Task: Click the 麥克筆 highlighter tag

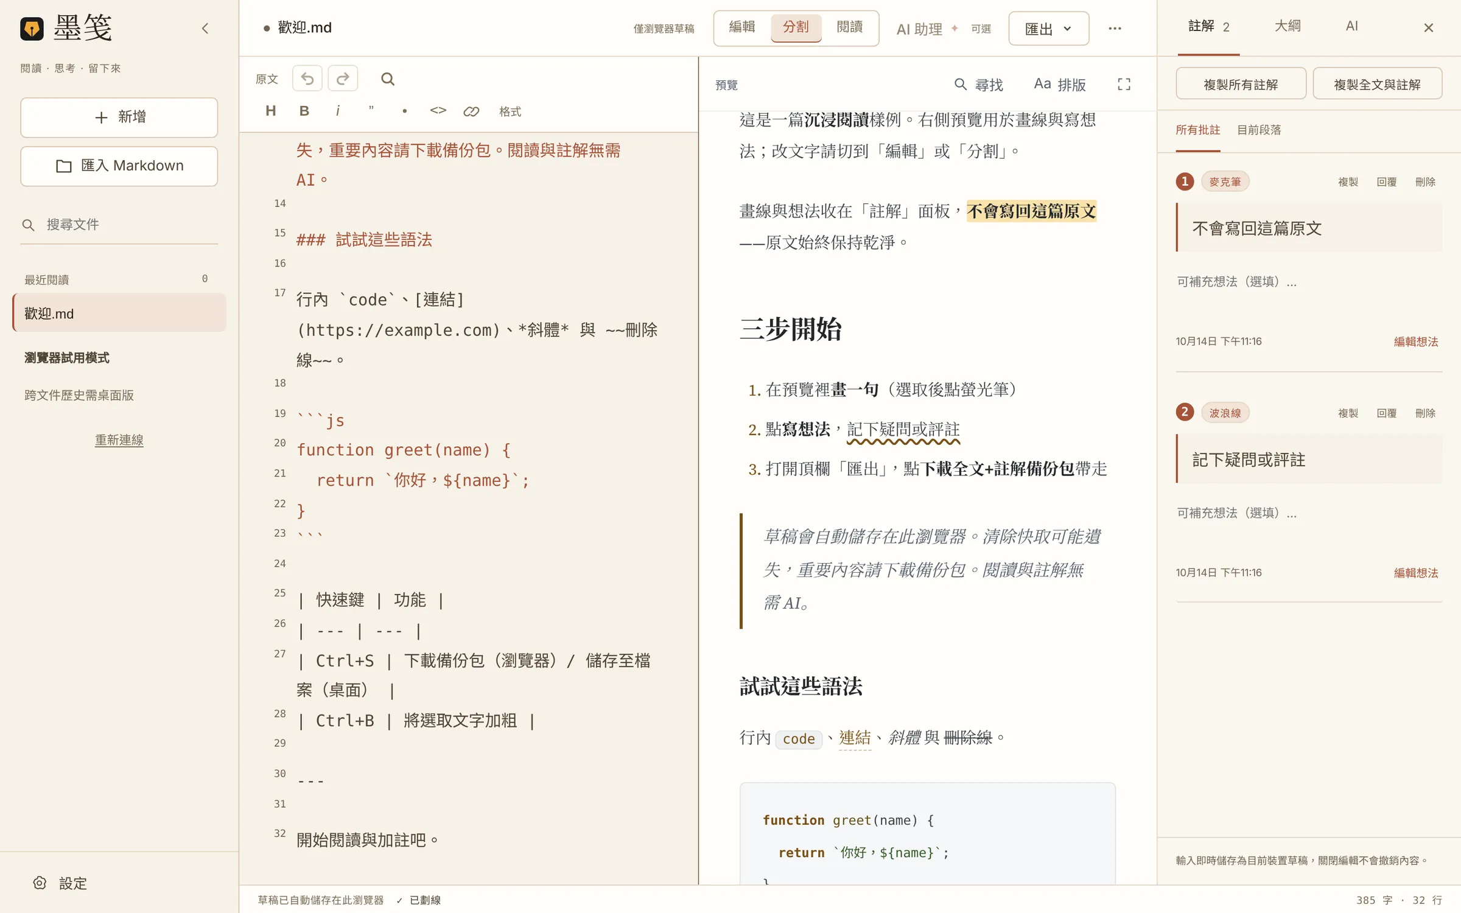Action: [x=1225, y=182]
